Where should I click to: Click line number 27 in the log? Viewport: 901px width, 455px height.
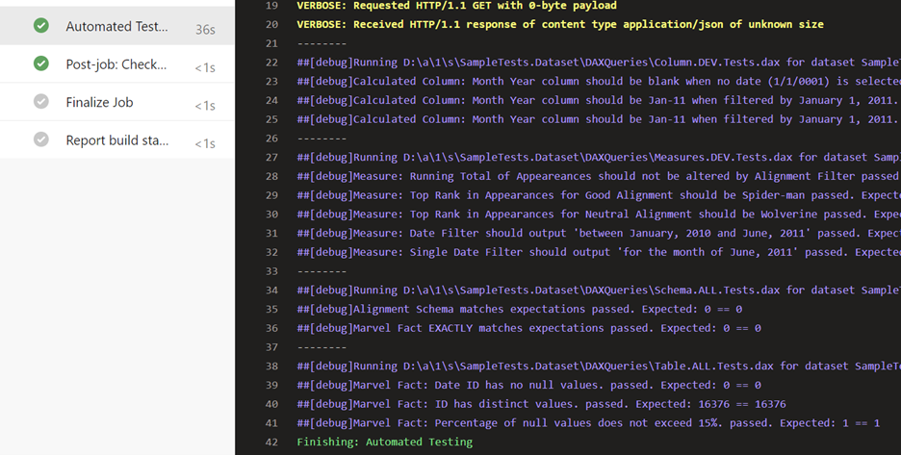point(270,157)
